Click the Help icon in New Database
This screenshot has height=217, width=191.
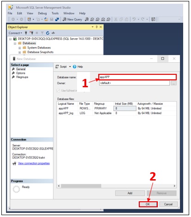tap(75, 66)
